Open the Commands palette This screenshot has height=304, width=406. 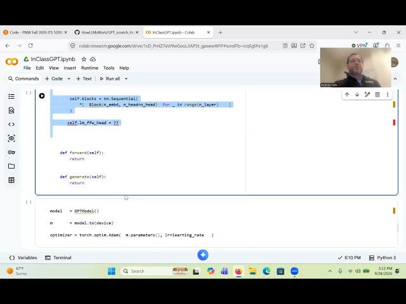click(23, 79)
